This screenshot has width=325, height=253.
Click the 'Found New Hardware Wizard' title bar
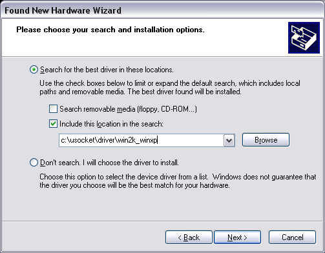(x=162, y=10)
